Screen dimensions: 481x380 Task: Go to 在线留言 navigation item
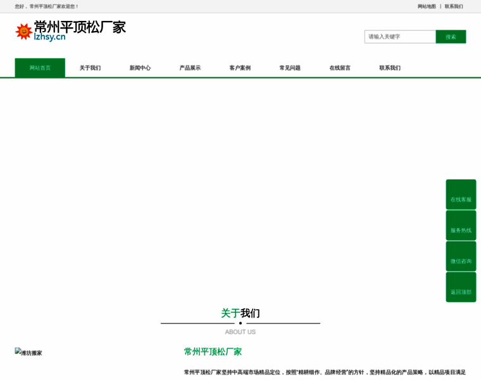340,68
